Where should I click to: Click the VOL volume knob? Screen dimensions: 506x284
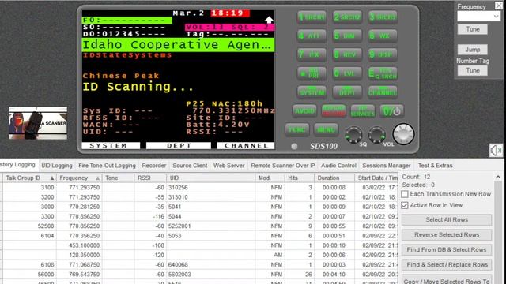376,135
